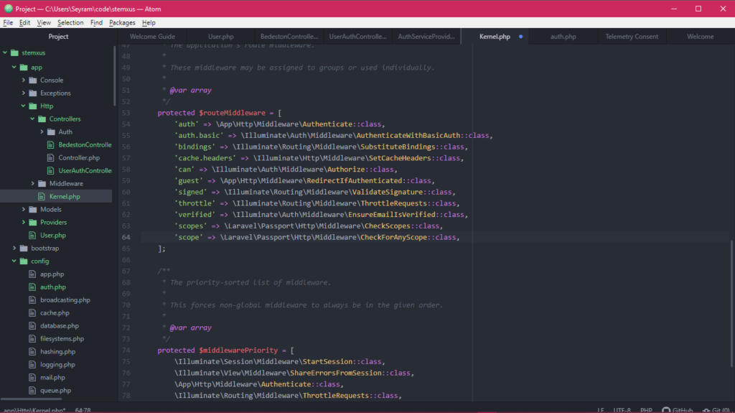This screenshot has height=413, width=735.
Task: Click the database.php file icon
Action: tap(32, 325)
